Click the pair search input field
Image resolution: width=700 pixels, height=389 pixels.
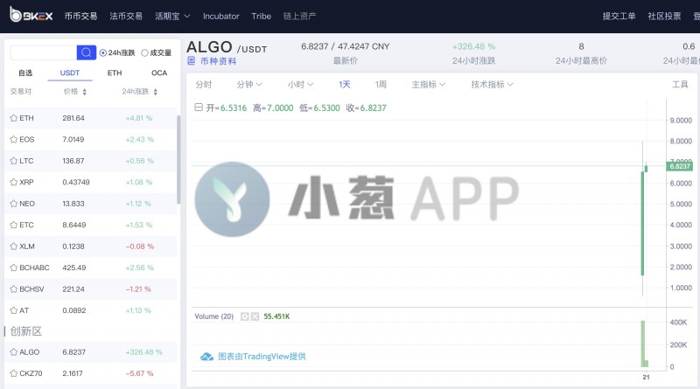(43, 52)
